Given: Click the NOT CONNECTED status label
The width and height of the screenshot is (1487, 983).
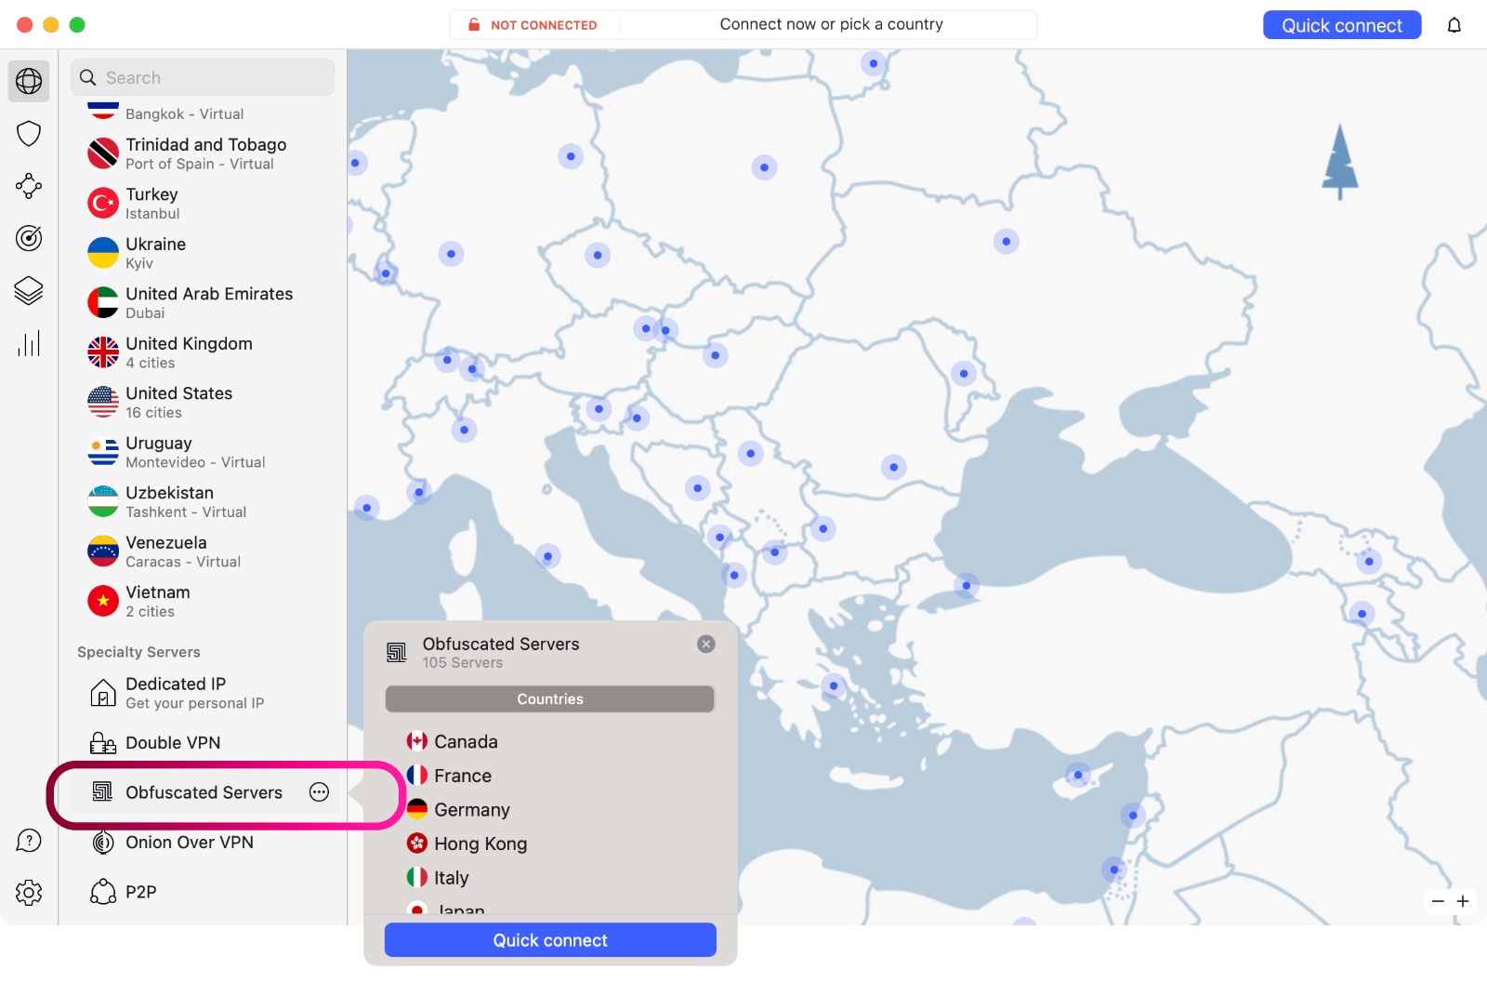Looking at the screenshot, I should 544,25.
